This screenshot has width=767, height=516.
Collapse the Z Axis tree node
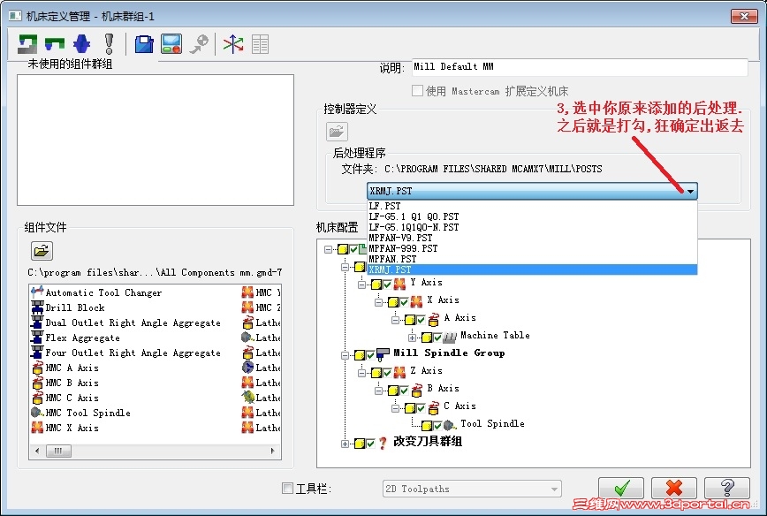point(361,373)
